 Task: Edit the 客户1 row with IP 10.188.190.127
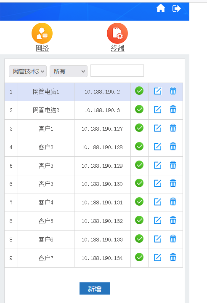[158, 128]
